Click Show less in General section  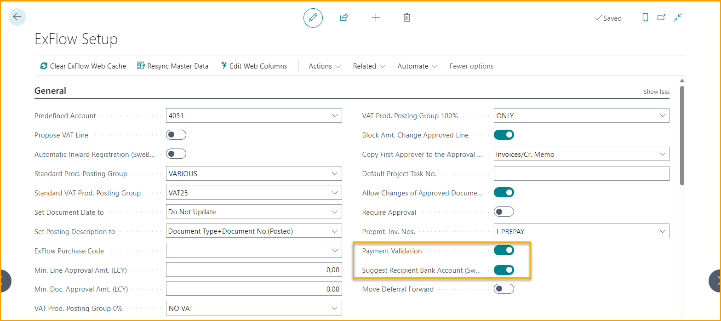pos(656,92)
